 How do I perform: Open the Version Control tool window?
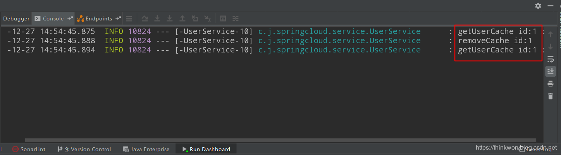pyautogui.click(x=84, y=149)
